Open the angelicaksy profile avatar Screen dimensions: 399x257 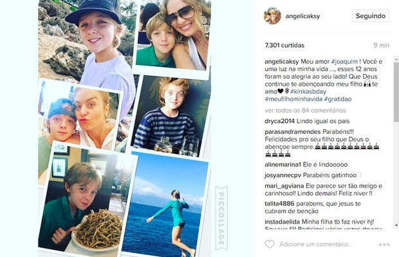272,16
